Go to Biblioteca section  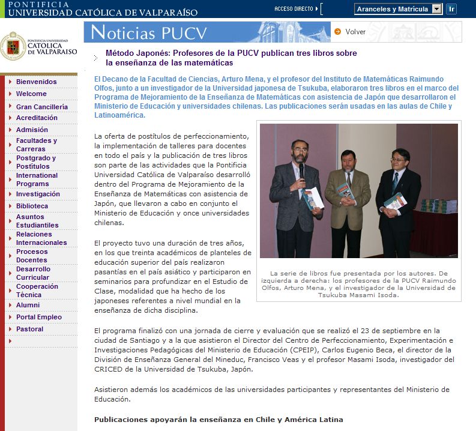click(32, 206)
